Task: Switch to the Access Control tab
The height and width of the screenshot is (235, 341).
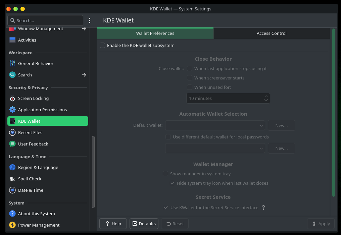Action: (x=272, y=33)
